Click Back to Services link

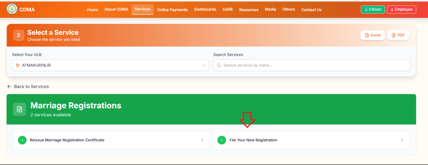pos(28,86)
